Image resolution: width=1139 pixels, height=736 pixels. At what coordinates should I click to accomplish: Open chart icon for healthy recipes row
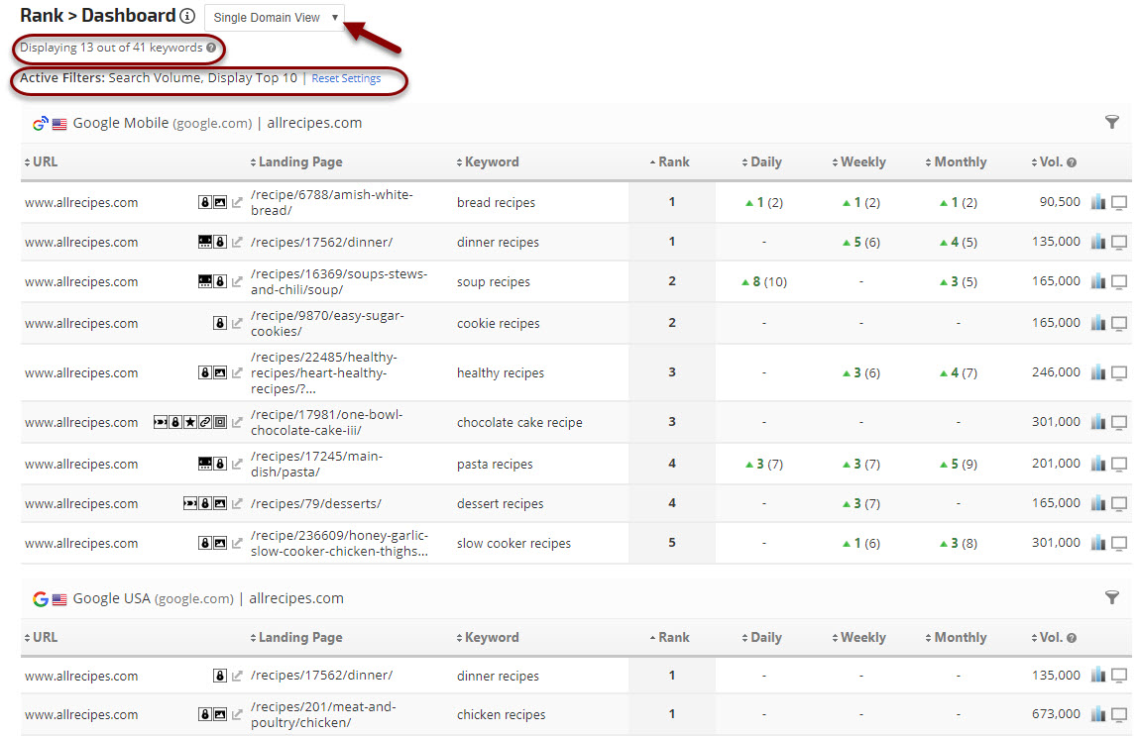coord(1097,372)
